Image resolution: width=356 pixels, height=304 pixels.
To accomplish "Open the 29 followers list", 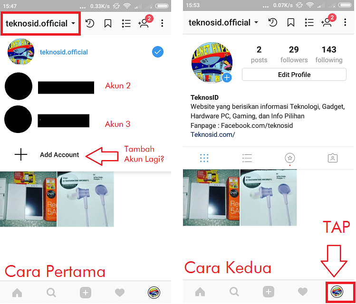I will (x=294, y=54).
